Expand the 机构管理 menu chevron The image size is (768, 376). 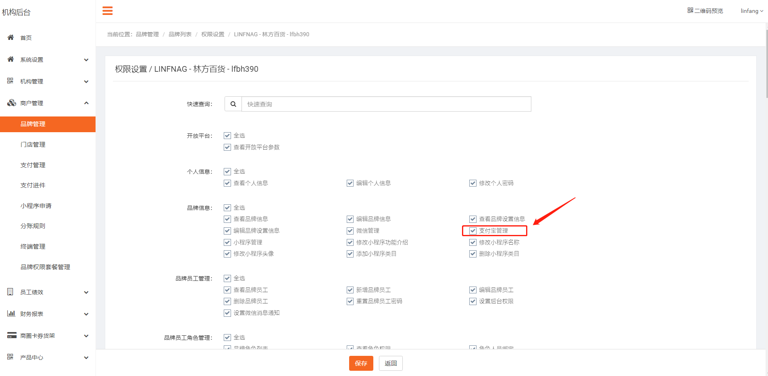(x=86, y=81)
